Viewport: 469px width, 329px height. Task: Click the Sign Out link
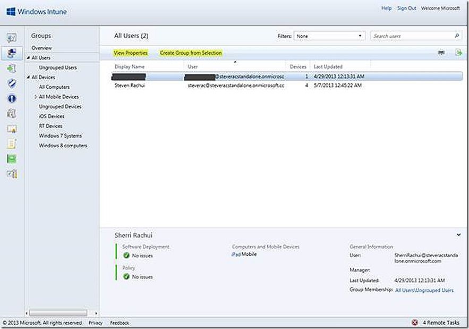[406, 8]
